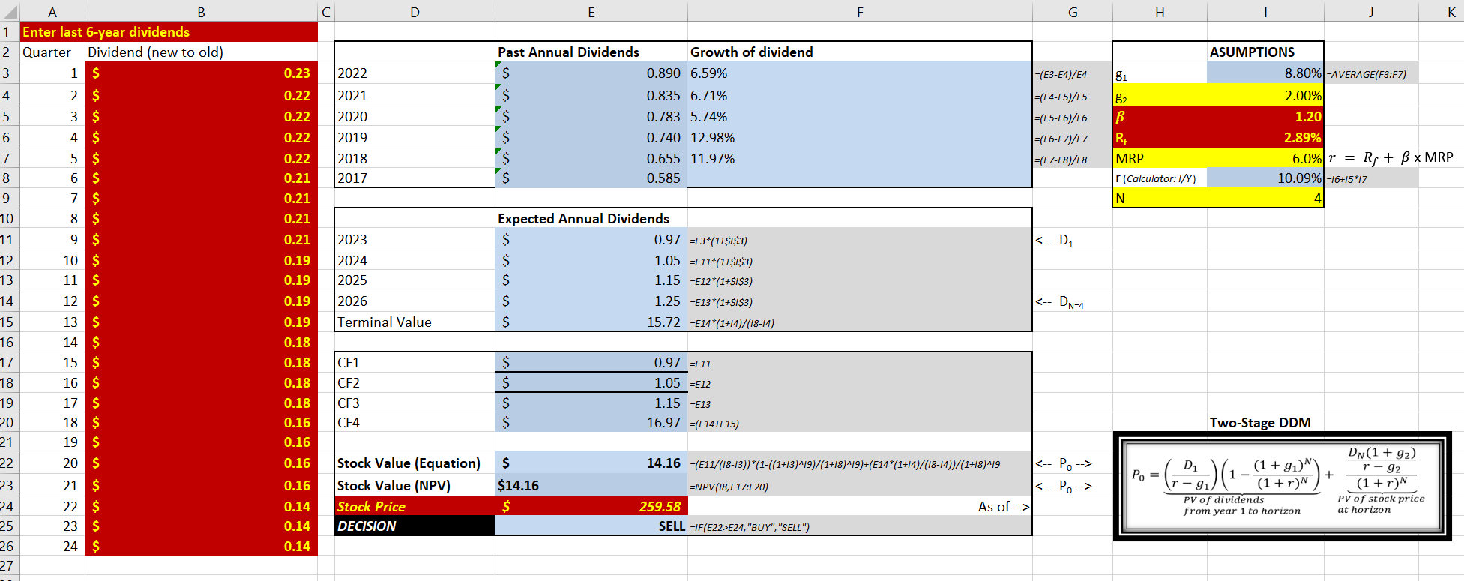
Task: Select 2017 dividend value 0.585
Action: pyautogui.click(x=591, y=178)
